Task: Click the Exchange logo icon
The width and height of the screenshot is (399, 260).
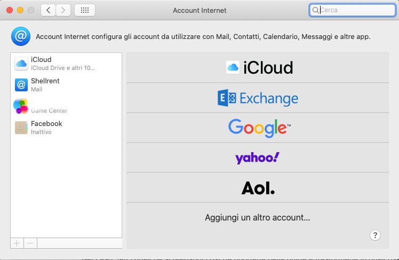Action: tap(227, 98)
